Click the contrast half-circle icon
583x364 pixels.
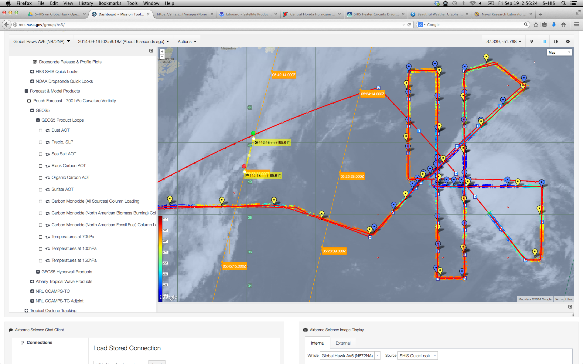point(556,42)
